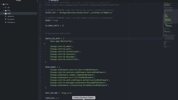Click the djangoproject docs URL comment

[x=82, y=5]
